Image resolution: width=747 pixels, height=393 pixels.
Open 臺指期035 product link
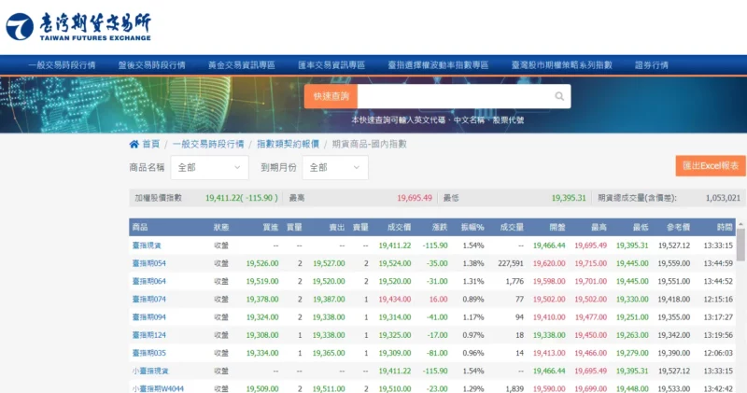click(149, 353)
